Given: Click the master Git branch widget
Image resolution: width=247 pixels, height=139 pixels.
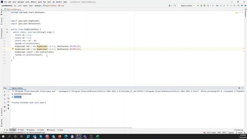Looking at the screenshot, I should (x=240, y=132).
